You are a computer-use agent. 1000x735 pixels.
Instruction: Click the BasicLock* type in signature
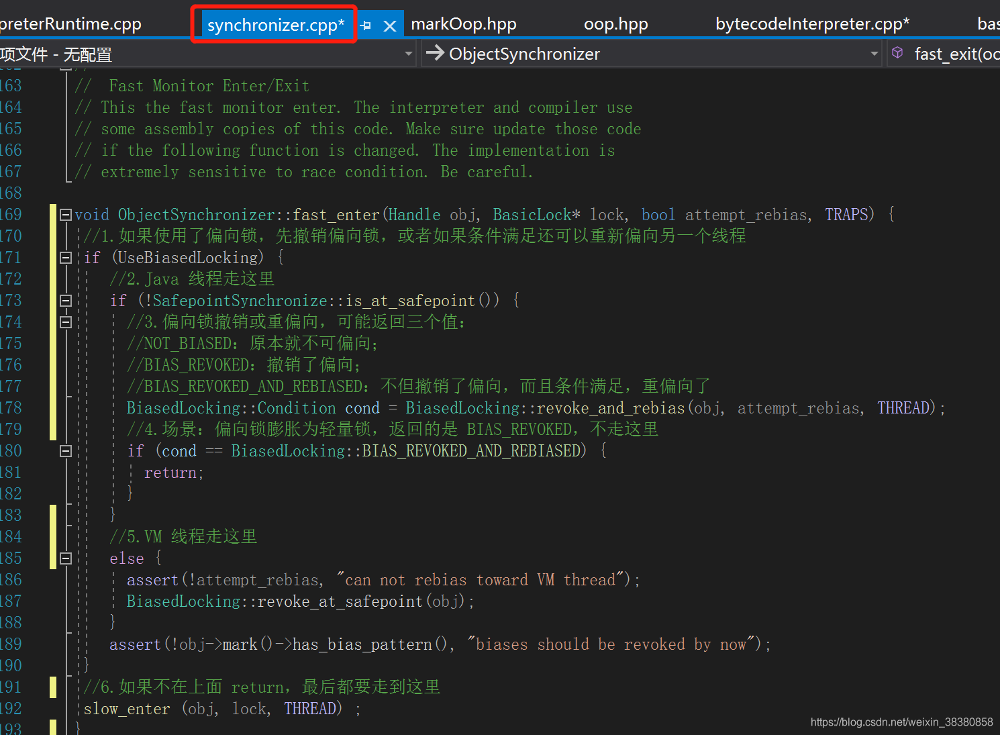click(x=537, y=215)
